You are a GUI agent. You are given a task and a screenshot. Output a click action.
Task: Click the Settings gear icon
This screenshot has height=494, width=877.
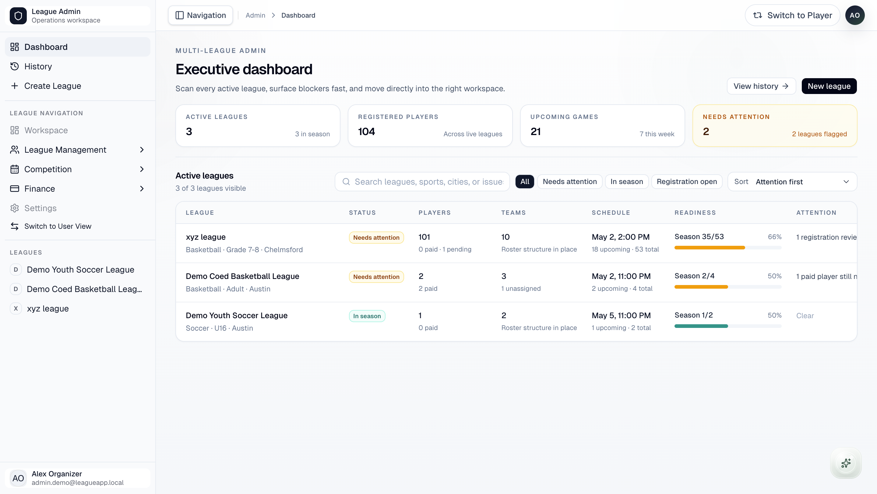click(15, 208)
